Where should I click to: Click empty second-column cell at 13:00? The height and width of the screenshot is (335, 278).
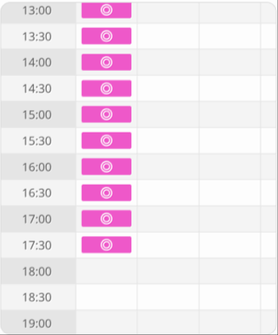[x=168, y=13]
